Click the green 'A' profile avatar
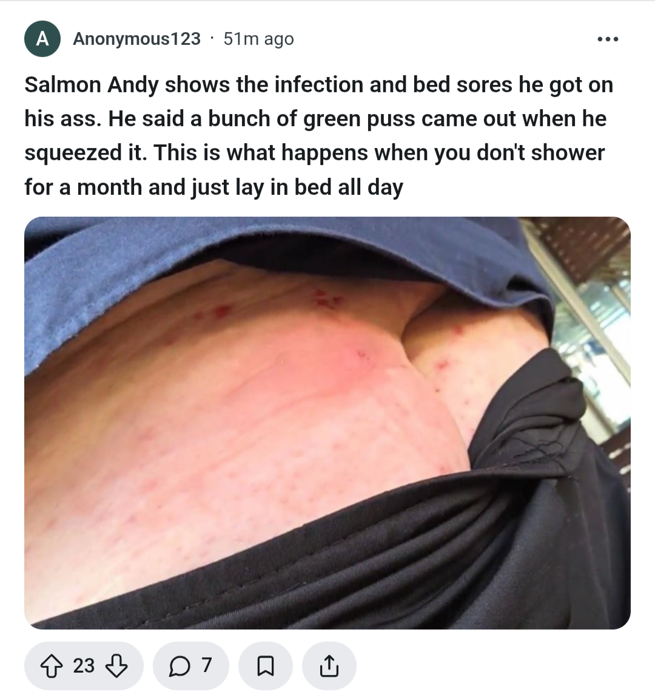655x700 pixels. 42,39
